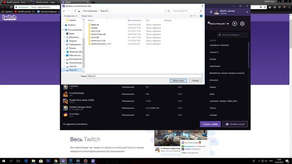Select Рабочий стол in the navigation tree
The image size is (292, 164).
coord(75,56)
